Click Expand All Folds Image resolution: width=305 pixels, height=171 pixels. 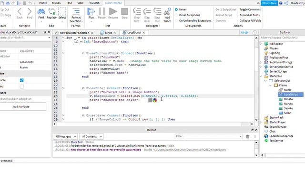click(250, 15)
